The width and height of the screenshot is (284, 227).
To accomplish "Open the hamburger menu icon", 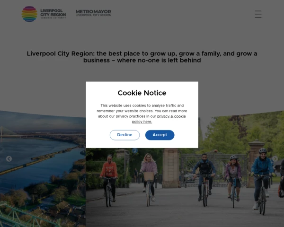I will click(258, 14).
